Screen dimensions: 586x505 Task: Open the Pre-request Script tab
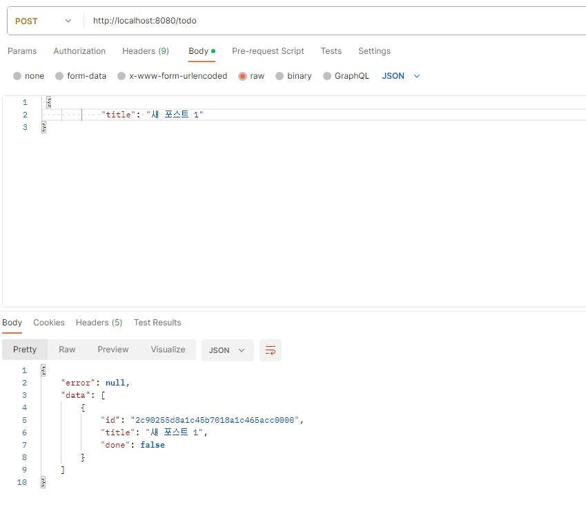click(x=268, y=51)
